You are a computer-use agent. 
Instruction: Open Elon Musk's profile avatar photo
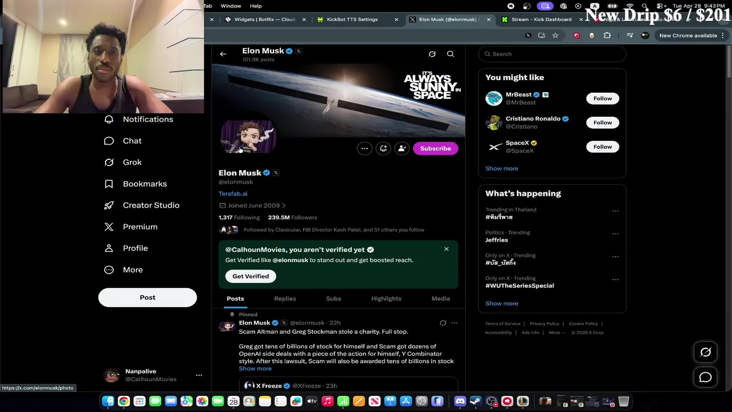pyautogui.click(x=248, y=137)
